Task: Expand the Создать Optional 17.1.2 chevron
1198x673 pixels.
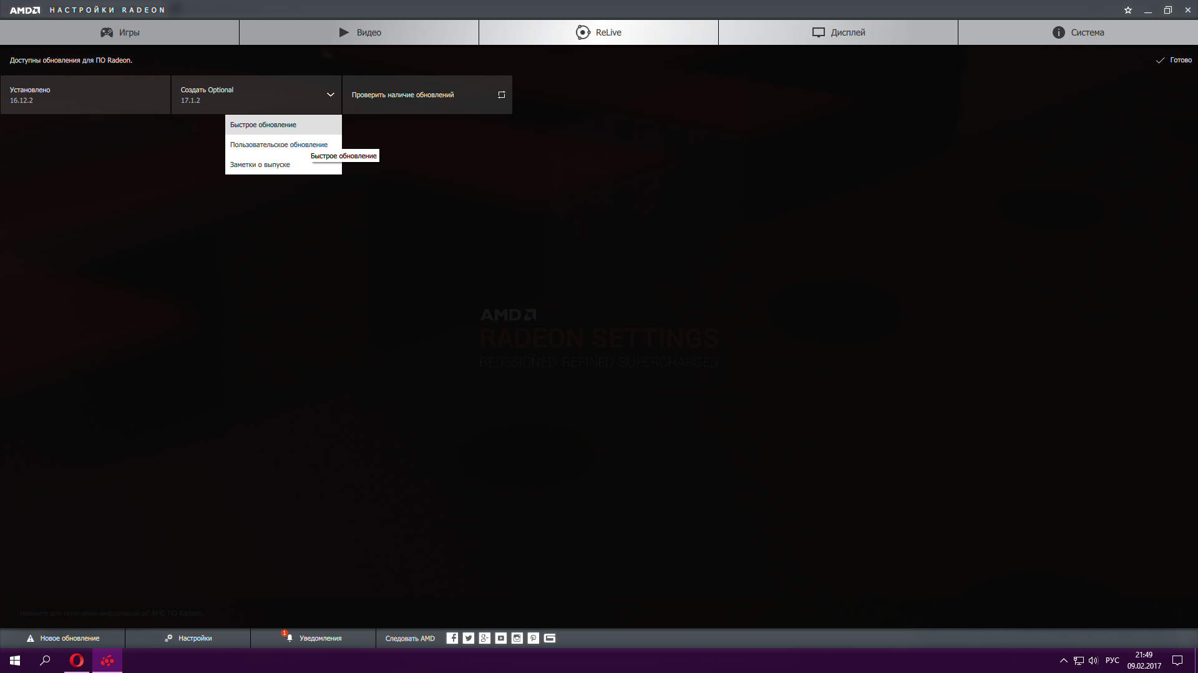Action: coord(330,95)
